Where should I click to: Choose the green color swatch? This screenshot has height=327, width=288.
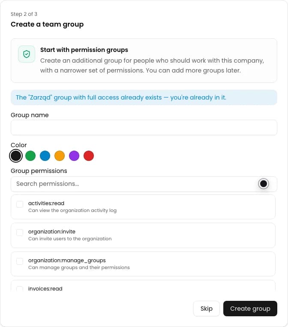[30, 156]
